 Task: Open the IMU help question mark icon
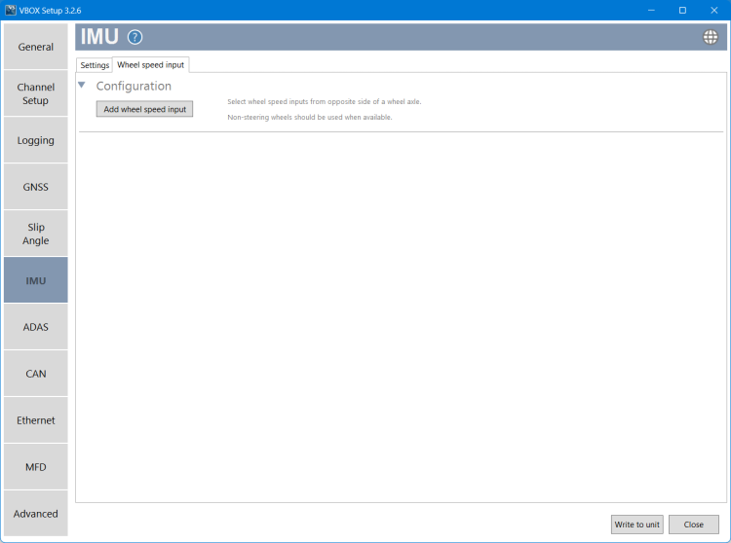tap(135, 37)
